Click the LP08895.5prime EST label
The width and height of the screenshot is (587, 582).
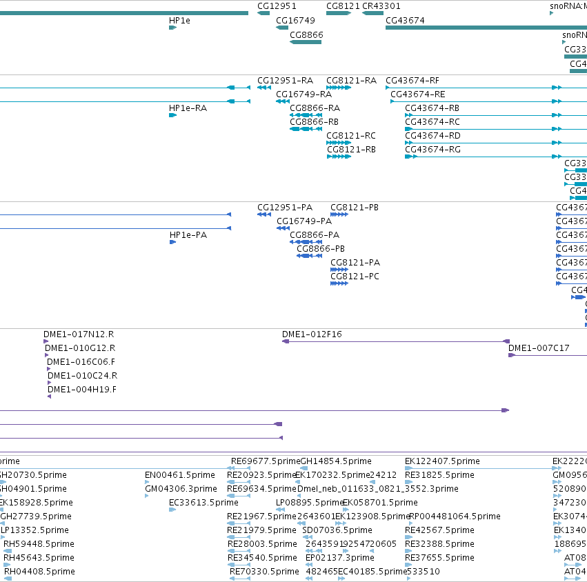[309, 503]
